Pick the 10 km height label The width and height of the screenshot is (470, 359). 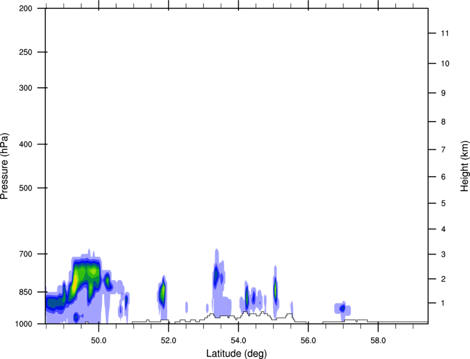tap(445, 64)
